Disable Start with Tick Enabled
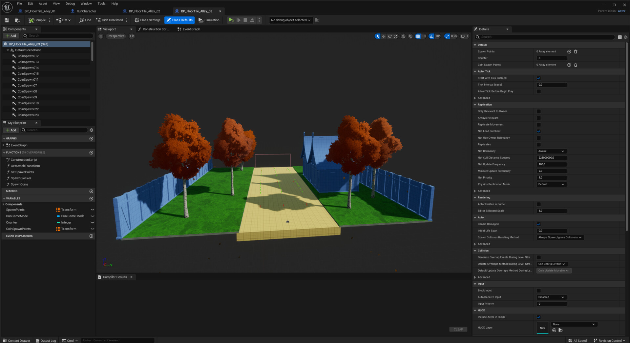 (x=538, y=78)
